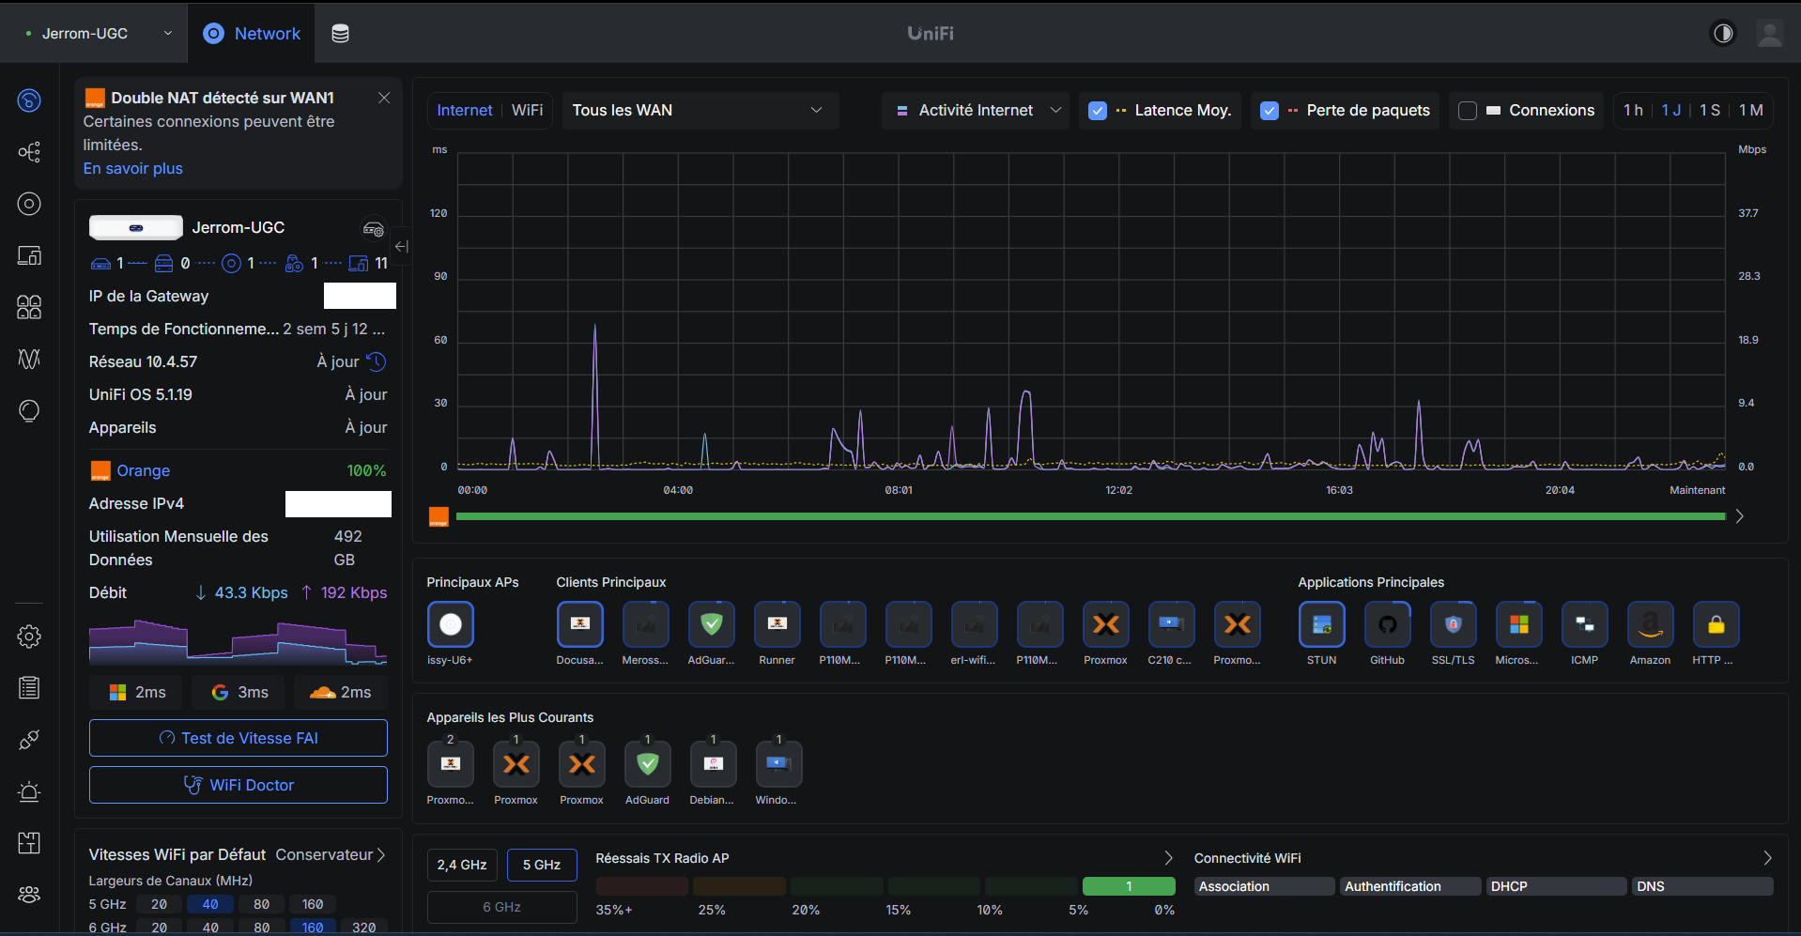Expand the Conservateur WiFi speed setting
1801x936 pixels.
pyautogui.click(x=331, y=854)
